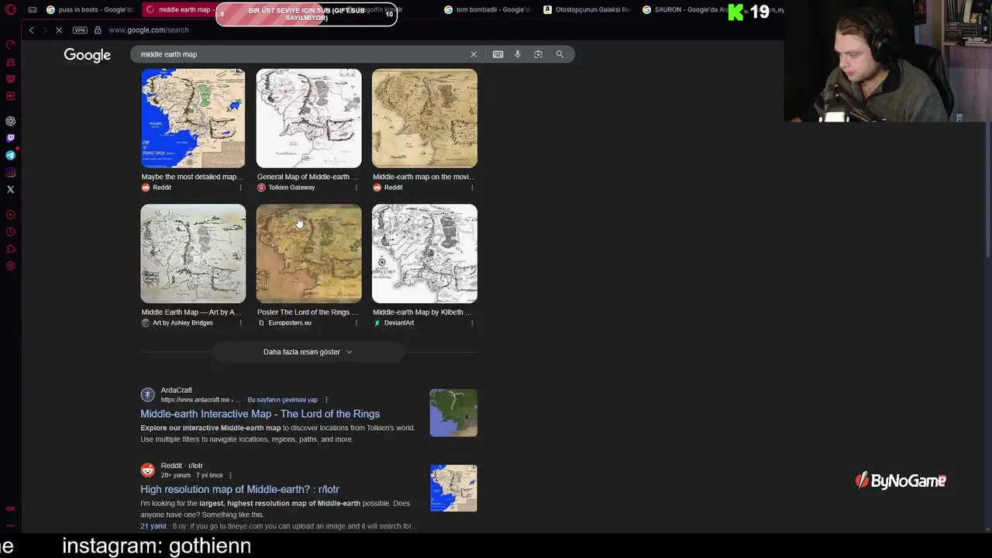
Task: Open the on-screen keyboard in Google search
Action: pos(498,54)
